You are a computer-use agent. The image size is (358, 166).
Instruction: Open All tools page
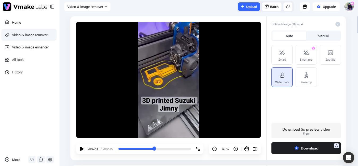(29, 60)
